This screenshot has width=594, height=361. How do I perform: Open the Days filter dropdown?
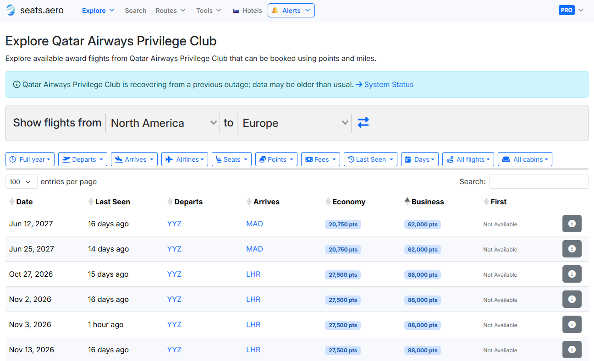coord(420,159)
